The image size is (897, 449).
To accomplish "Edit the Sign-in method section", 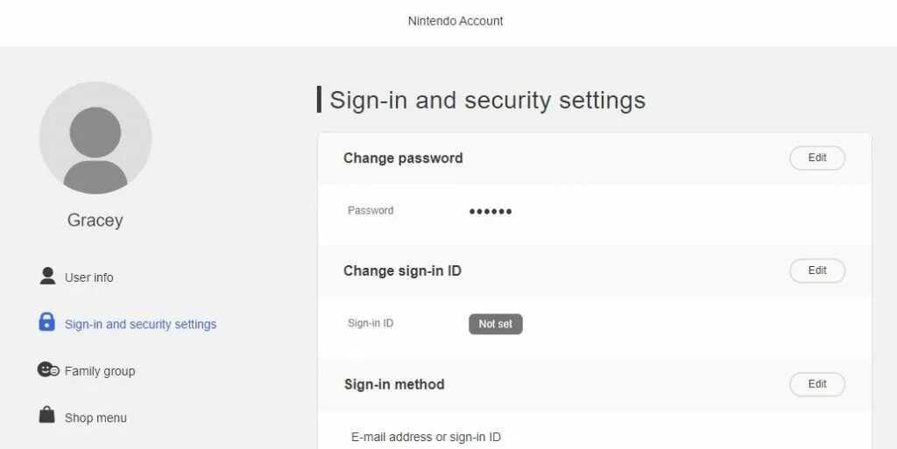I will pos(817,384).
